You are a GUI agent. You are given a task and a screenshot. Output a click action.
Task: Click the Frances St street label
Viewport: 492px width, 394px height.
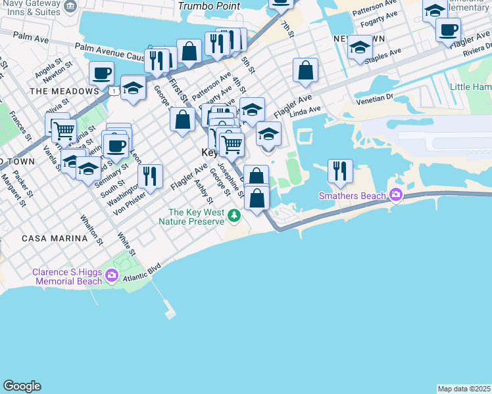pos(20,125)
